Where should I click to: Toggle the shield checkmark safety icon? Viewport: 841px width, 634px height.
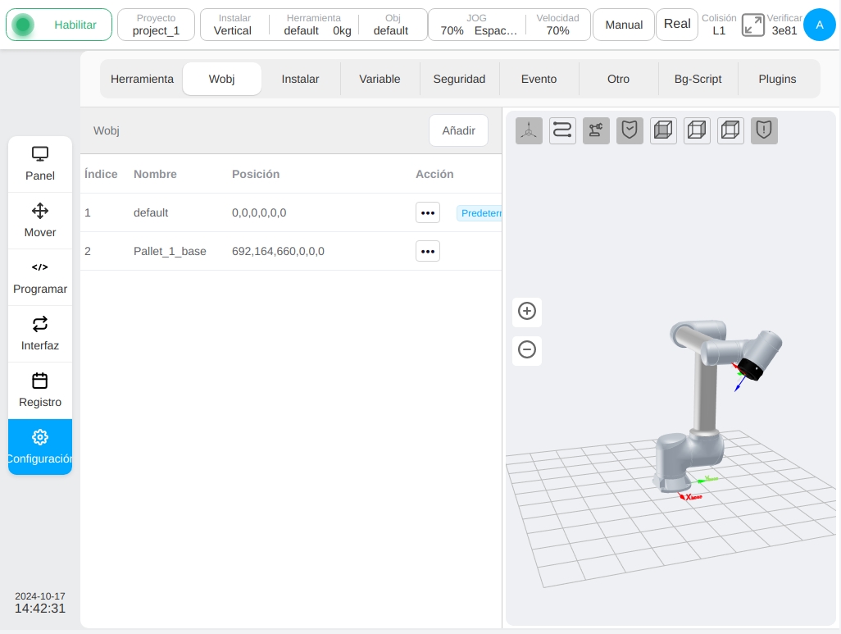pyautogui.click(x=630, y=130)
